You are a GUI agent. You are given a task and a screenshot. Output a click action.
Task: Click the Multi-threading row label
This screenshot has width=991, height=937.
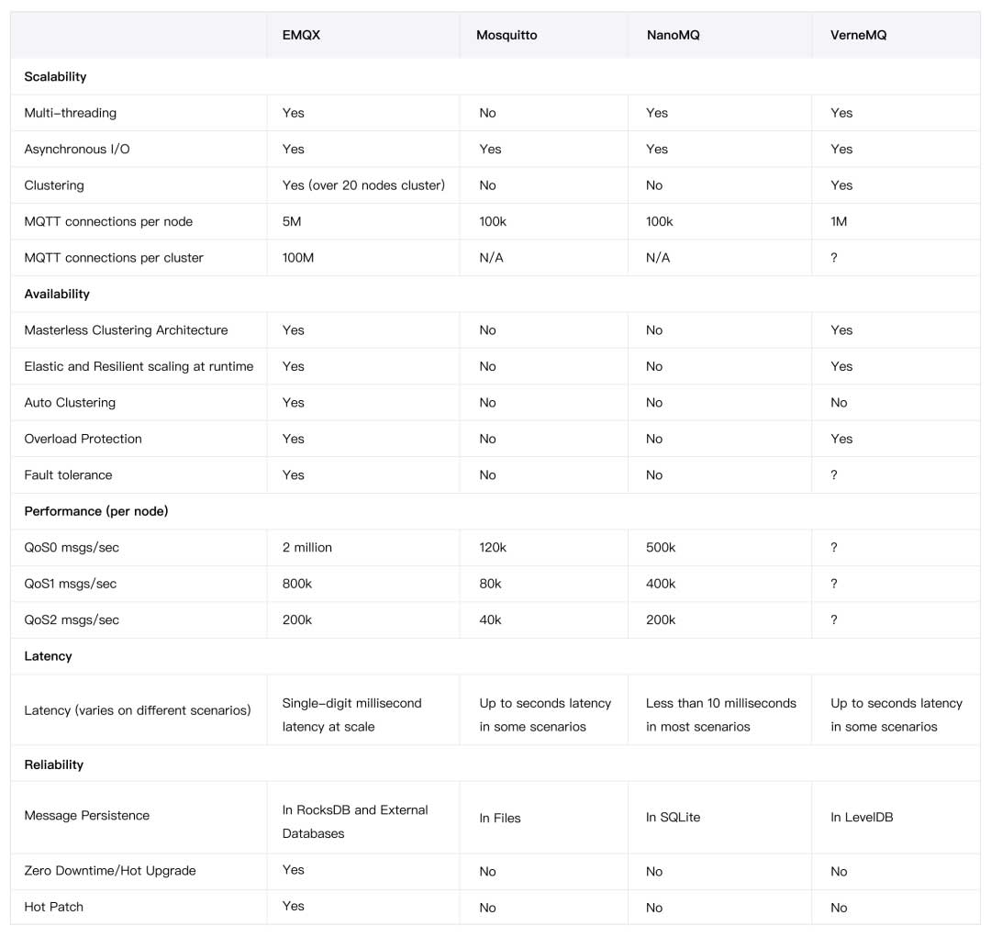[71, 113]
